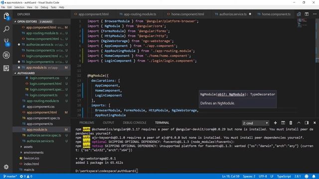Open the Search view in activity bar
The height and width of the screenshot is (179, 319).
[6, 29]
